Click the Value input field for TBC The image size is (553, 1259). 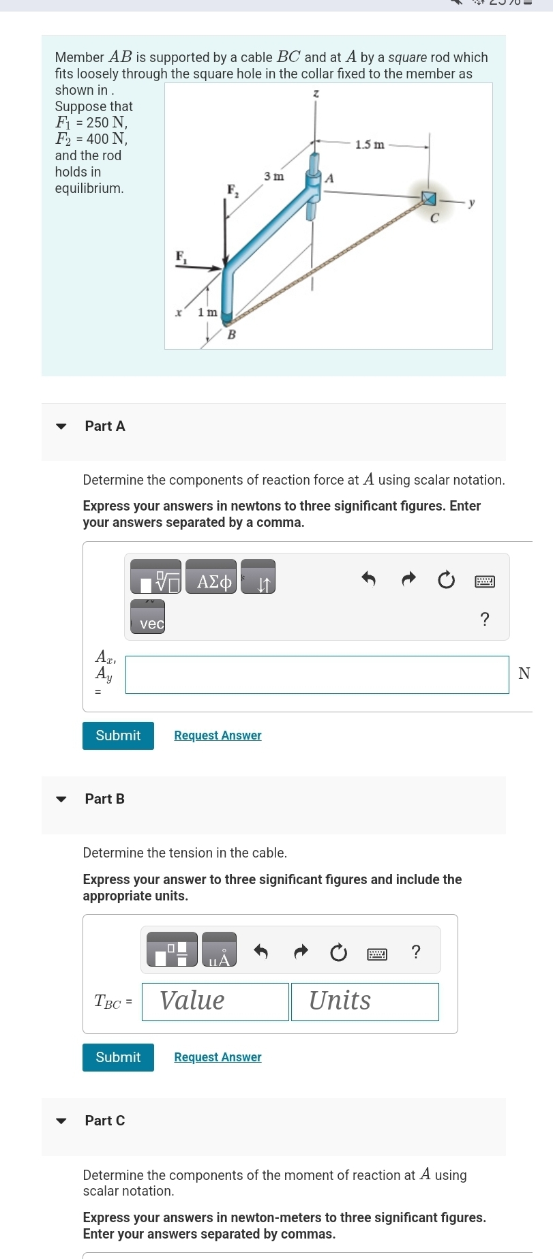pyautogui.click(x=214, y=1001)
